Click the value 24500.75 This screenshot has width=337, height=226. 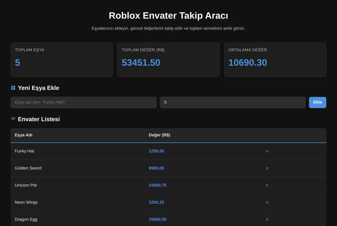point(158,185)
